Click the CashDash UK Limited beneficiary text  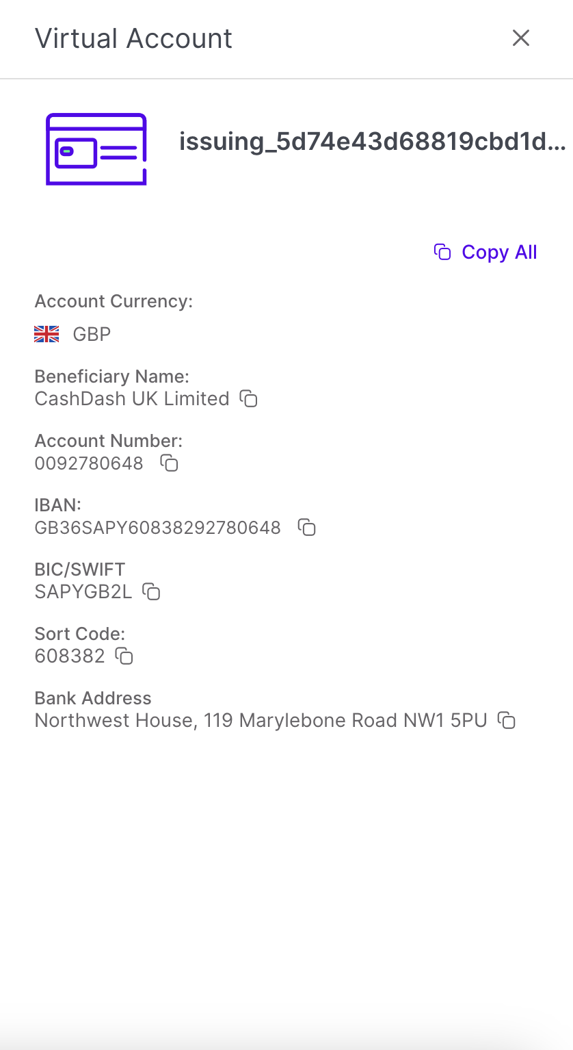pos(132,398)
